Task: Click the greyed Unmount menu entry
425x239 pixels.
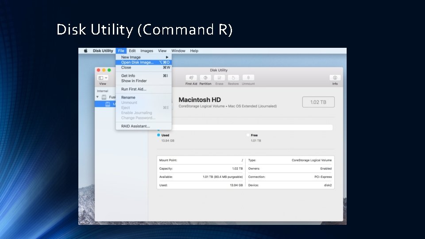Action: point(143,102)
